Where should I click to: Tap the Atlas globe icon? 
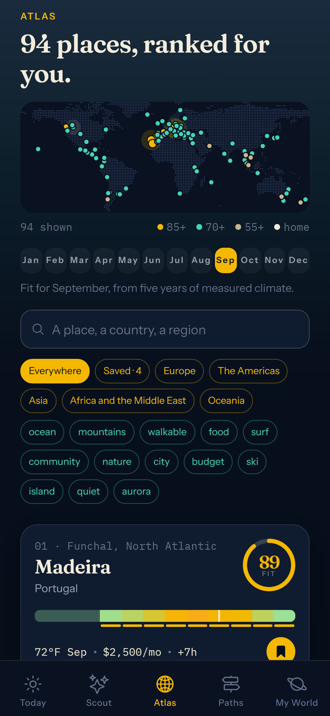pyautogui.click(x=165, y=684)
